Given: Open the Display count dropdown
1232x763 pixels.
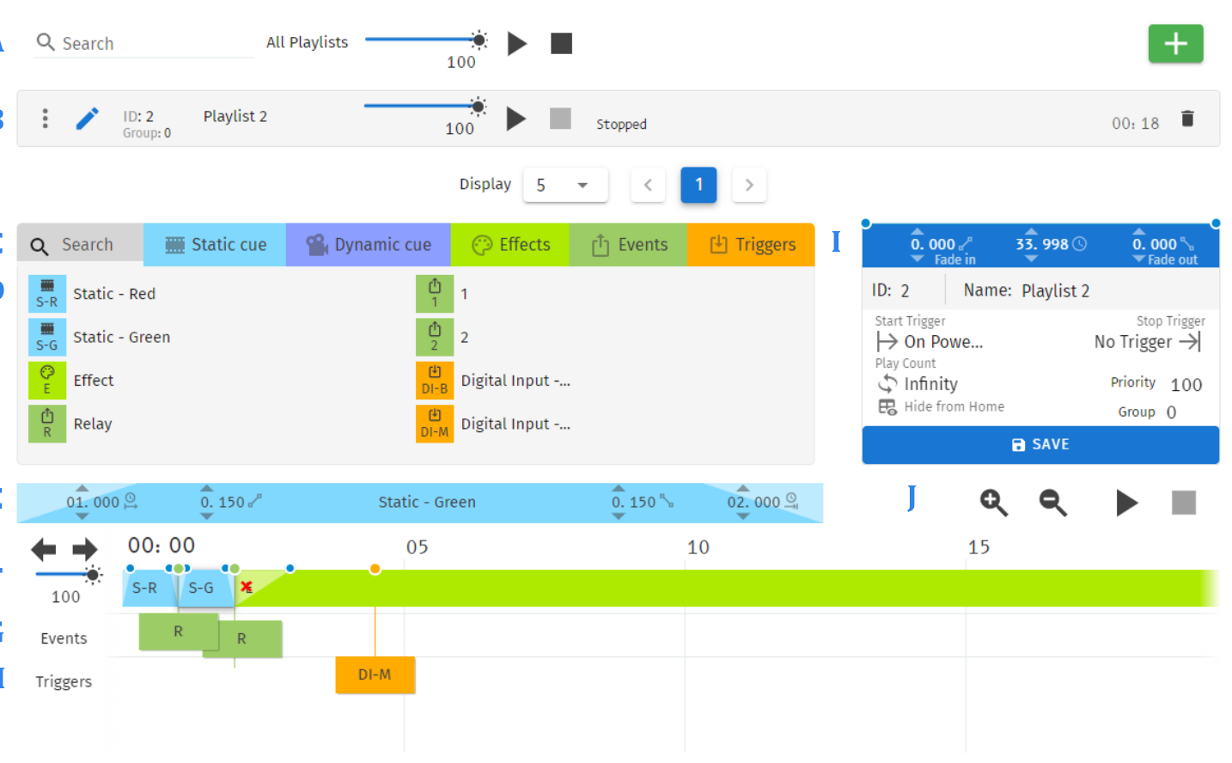Looking at the screenshot, I should [x=565, y=185].
